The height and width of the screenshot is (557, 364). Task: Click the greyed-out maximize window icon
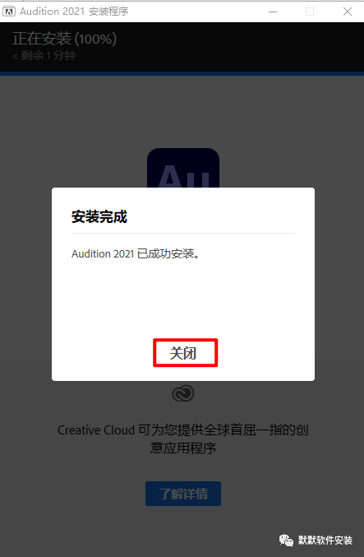(x=310, y=12)
